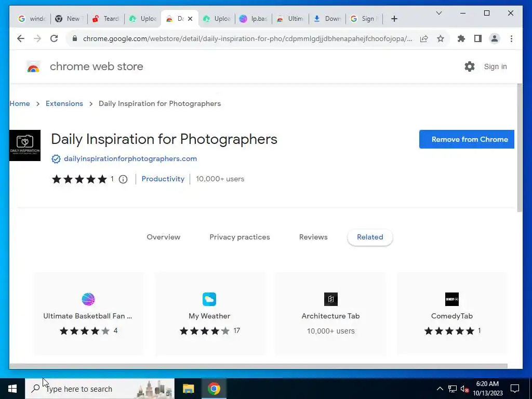Open the rating info circle icon
Image resolution: width=532 pixels, height=399 pixels.
[123, 179]
